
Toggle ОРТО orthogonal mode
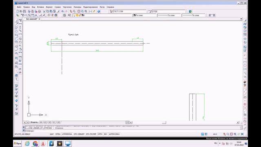[x=100, y=134]
